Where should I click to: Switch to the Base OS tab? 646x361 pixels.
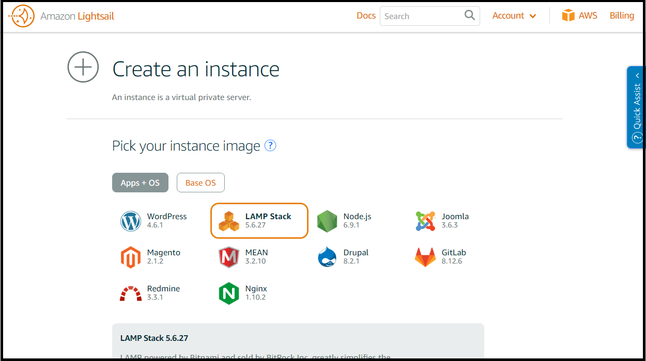(x=201, y=183)
